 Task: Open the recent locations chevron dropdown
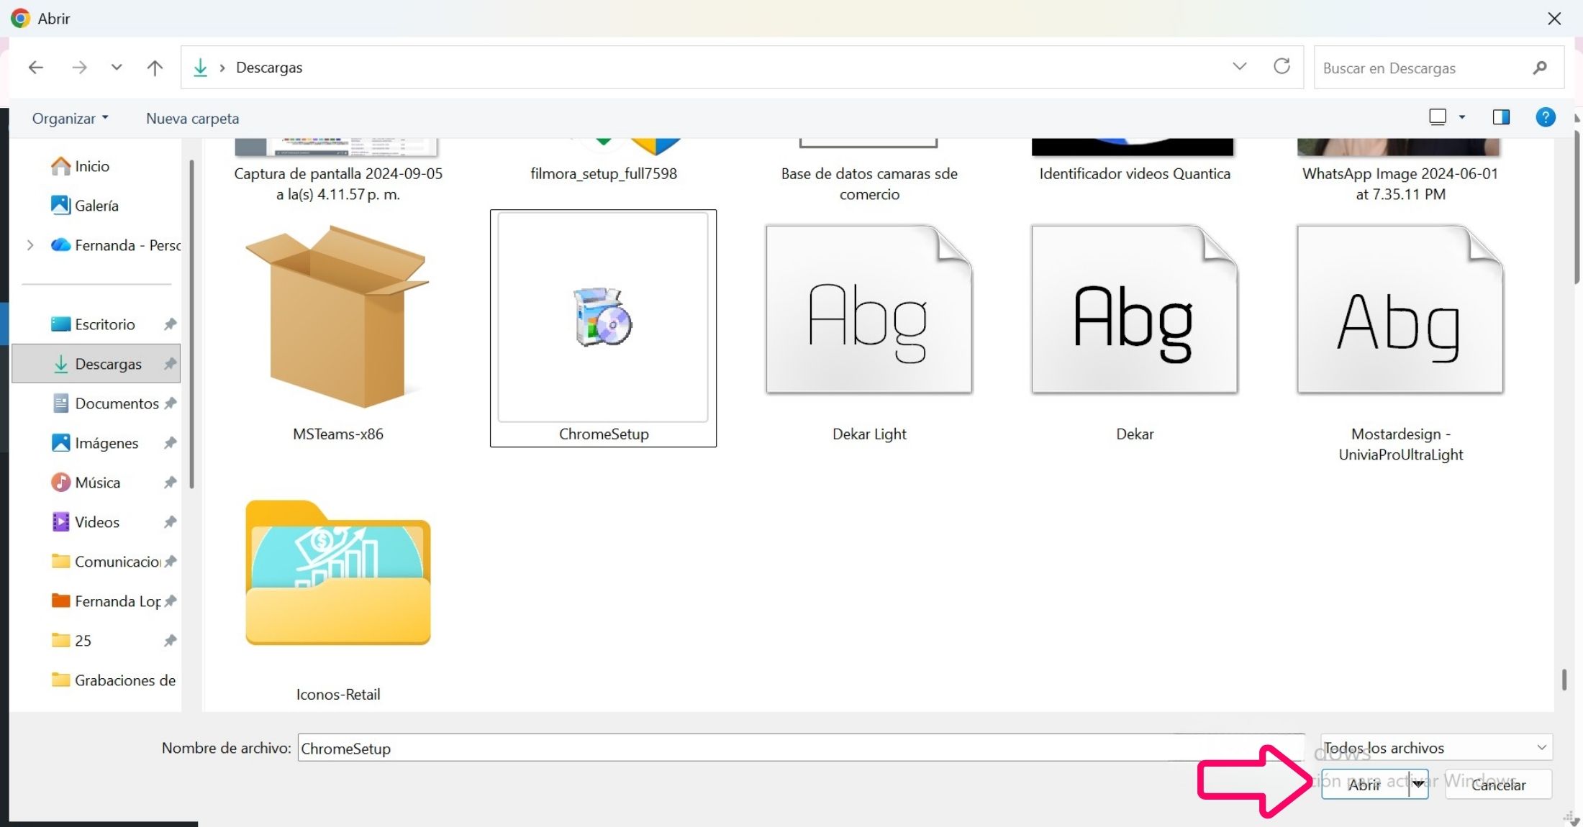coord(117,68)
